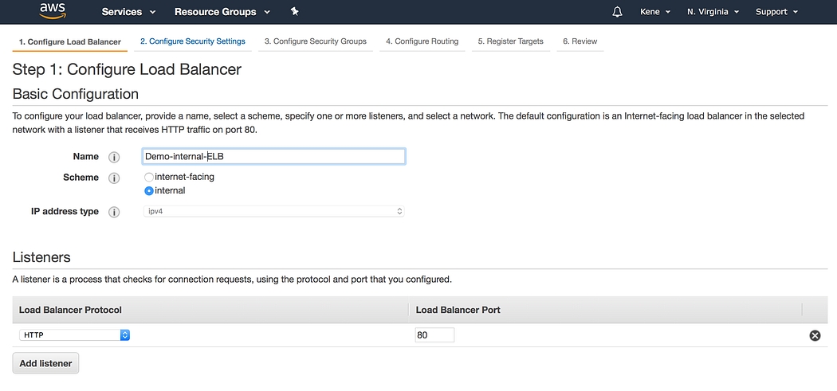Select the internal scheme radio button
Viewport: 837px width, 391px height.
[x=149, y=191]
